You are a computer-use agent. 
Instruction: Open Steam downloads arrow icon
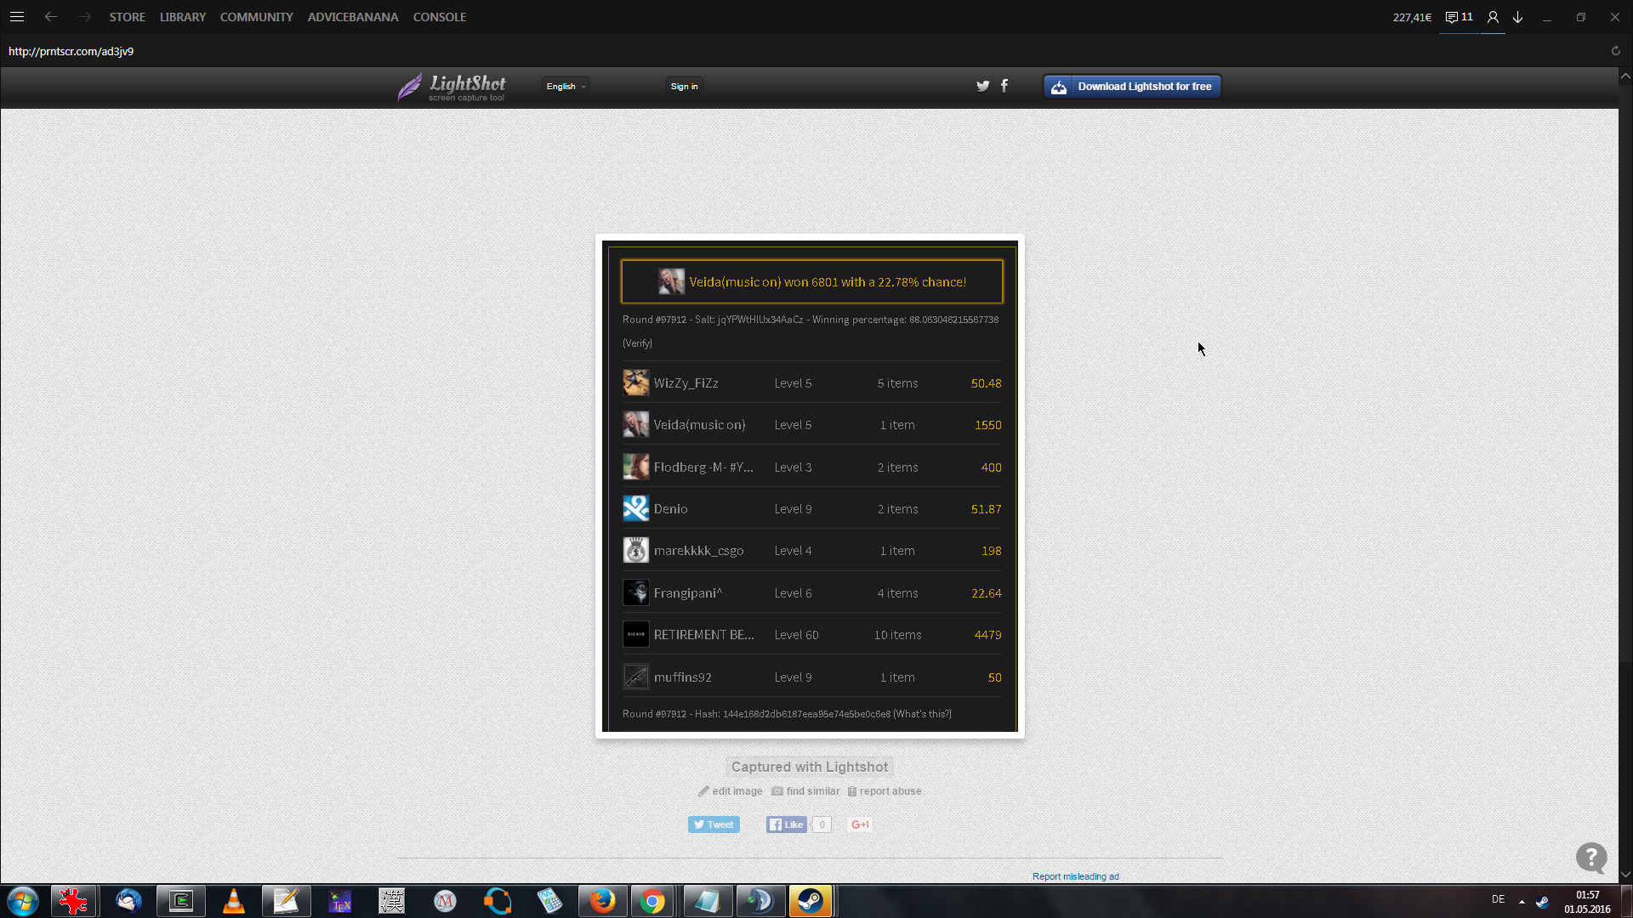click(1518, 17)
